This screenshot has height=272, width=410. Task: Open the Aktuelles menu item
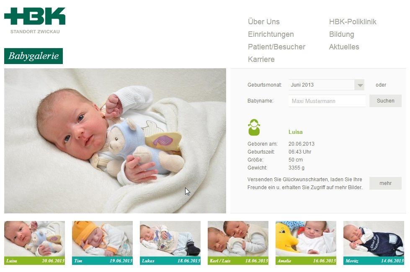[x=344, y=47]
